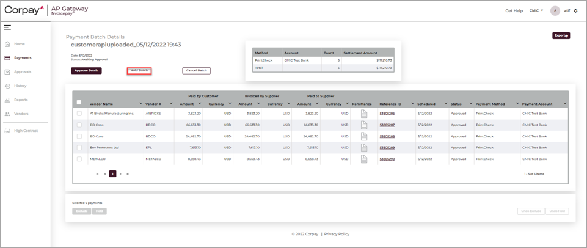This screenshot has width=587, height=248.
Task: Open settings gear icon next to atif
Action: click(576, 11)
